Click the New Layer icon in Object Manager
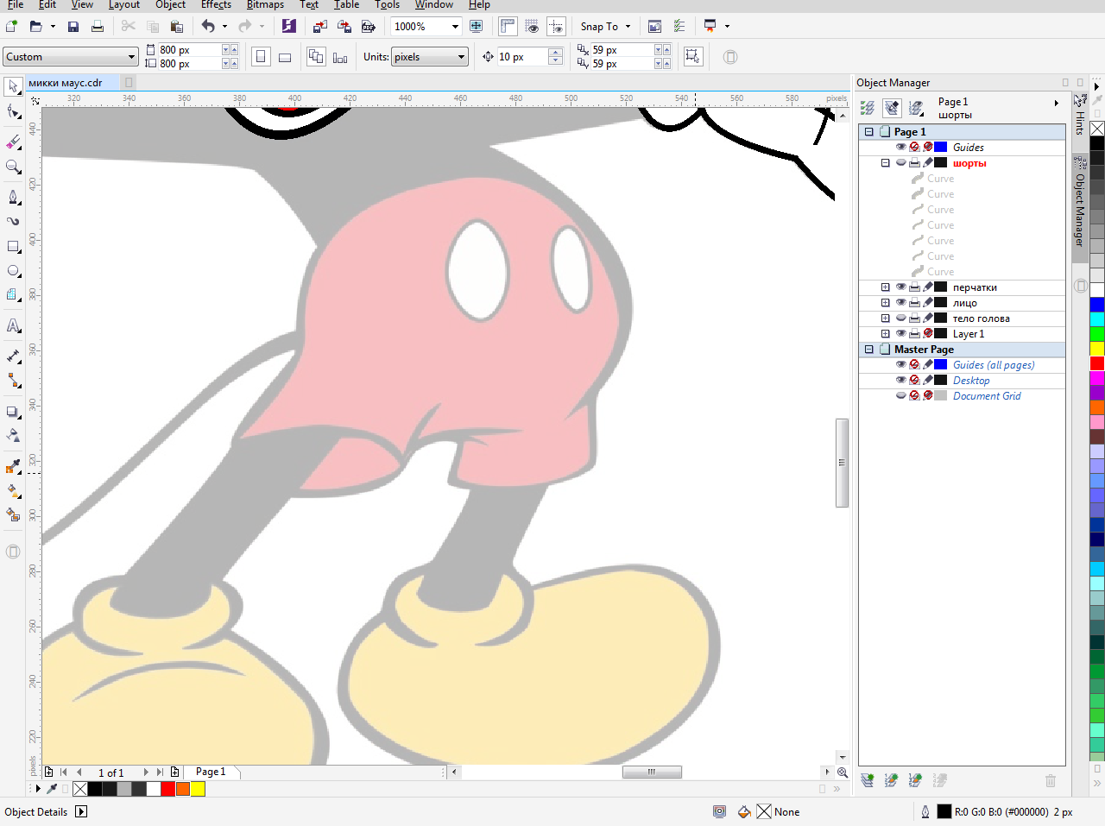This screenshot has height=826, width=1105. (x=868, y=780)
